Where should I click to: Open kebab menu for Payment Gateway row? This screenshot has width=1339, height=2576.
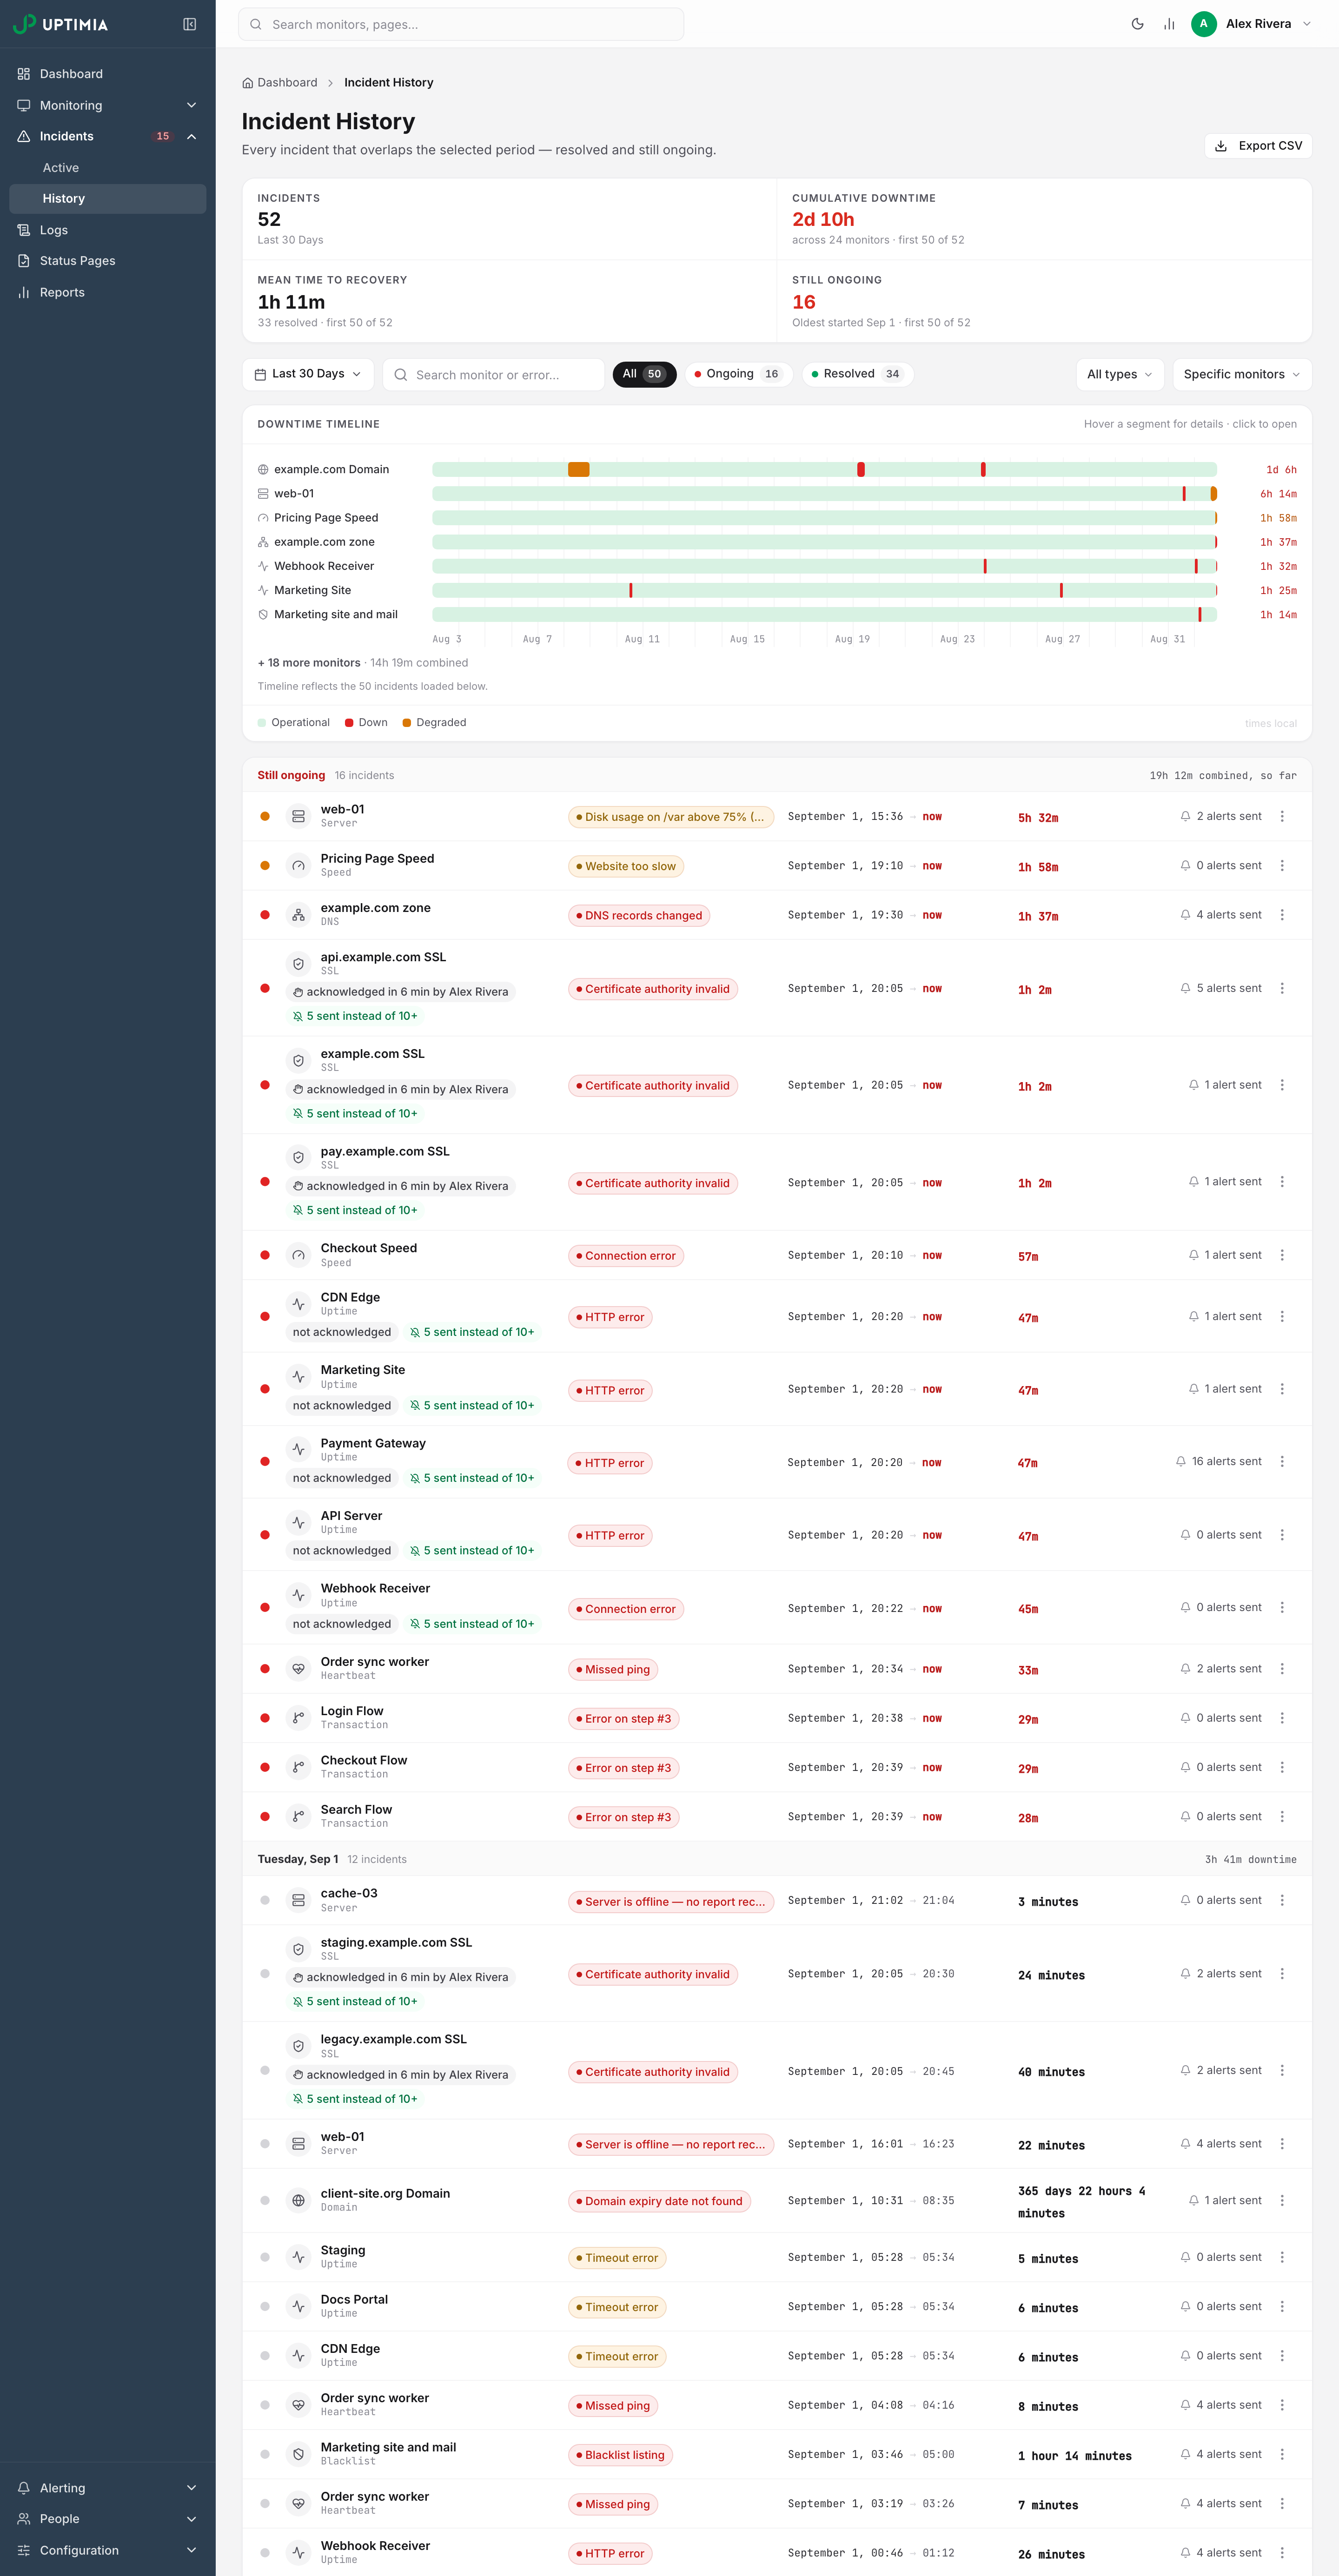[1282, 1462]
